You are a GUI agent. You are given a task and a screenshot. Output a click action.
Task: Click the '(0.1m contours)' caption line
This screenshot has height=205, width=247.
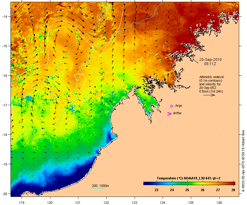pos(211,80)
